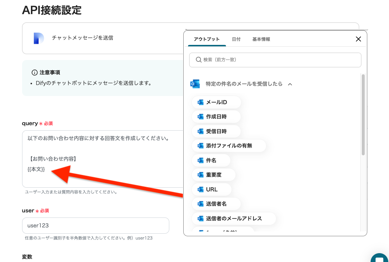Pick the 重要度 output chip
Screen dimensions: 389x262
213,175
